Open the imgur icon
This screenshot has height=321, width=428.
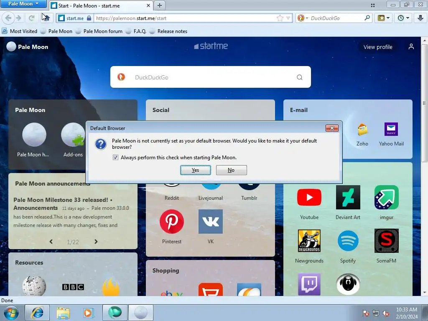[387, 197]
